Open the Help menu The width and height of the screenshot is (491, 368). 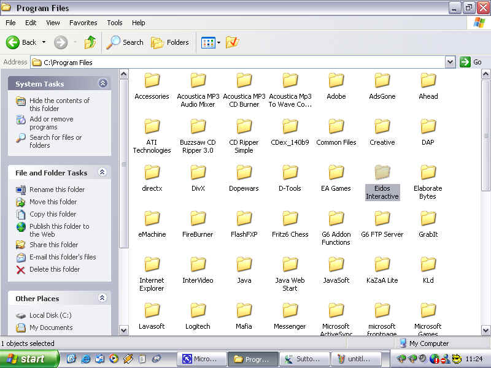139,23
